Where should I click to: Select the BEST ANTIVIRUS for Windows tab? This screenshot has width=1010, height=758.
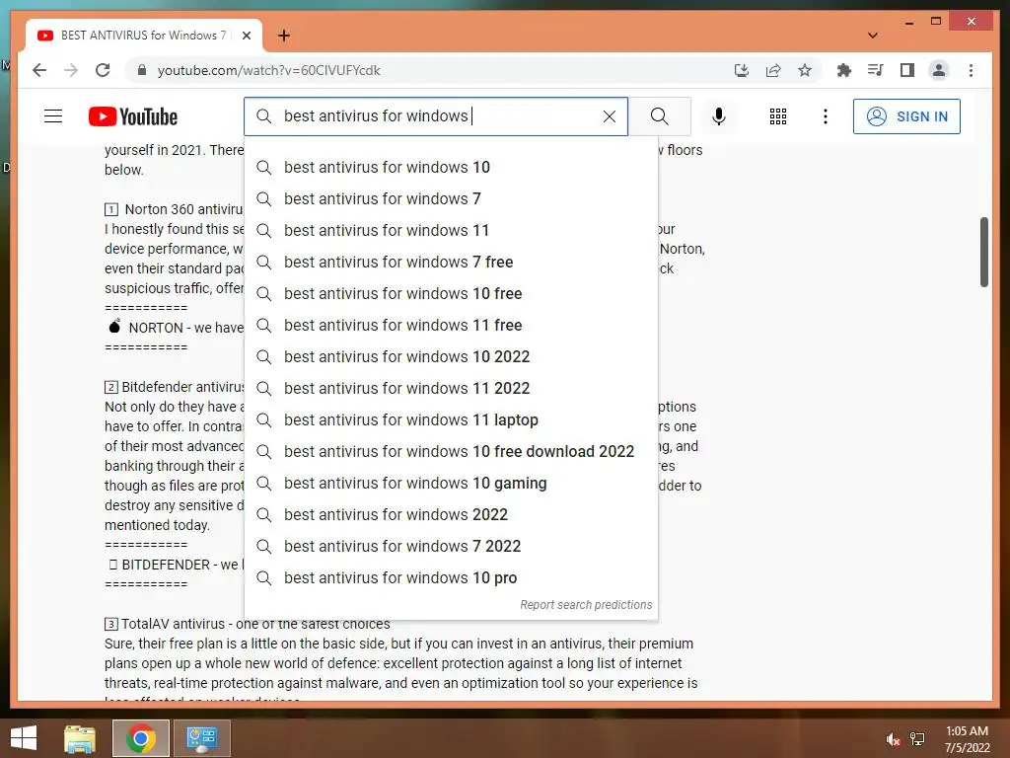click(144, 36)
